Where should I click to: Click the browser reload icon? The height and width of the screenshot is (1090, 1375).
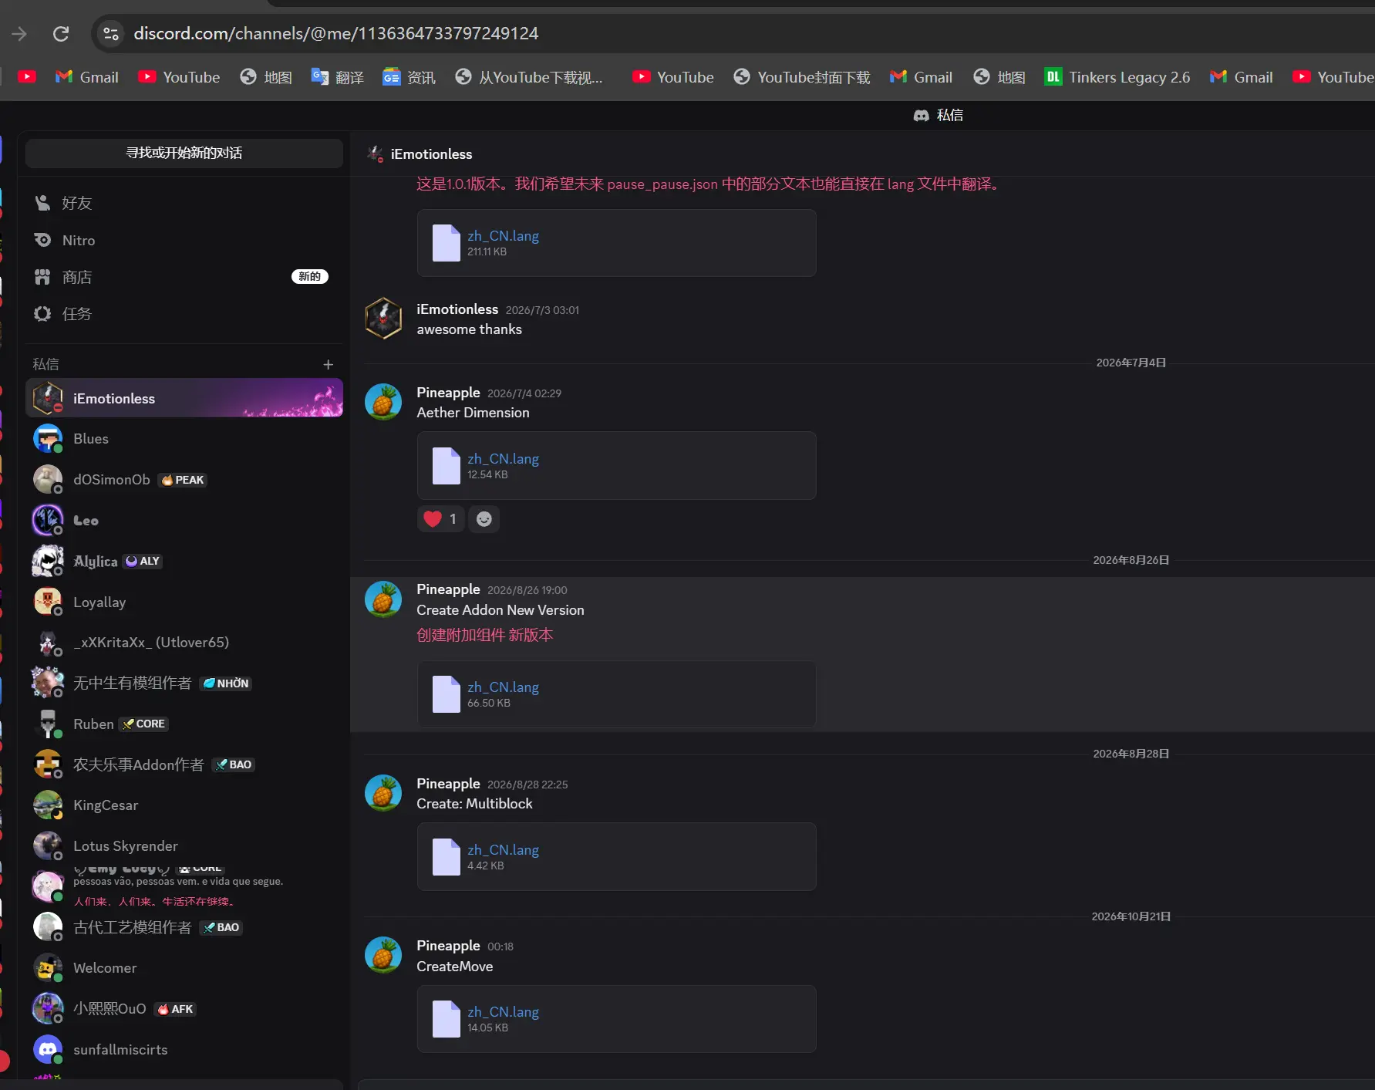(61, 33)
